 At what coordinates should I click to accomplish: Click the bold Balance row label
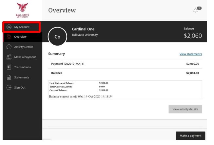coord(57,73)
